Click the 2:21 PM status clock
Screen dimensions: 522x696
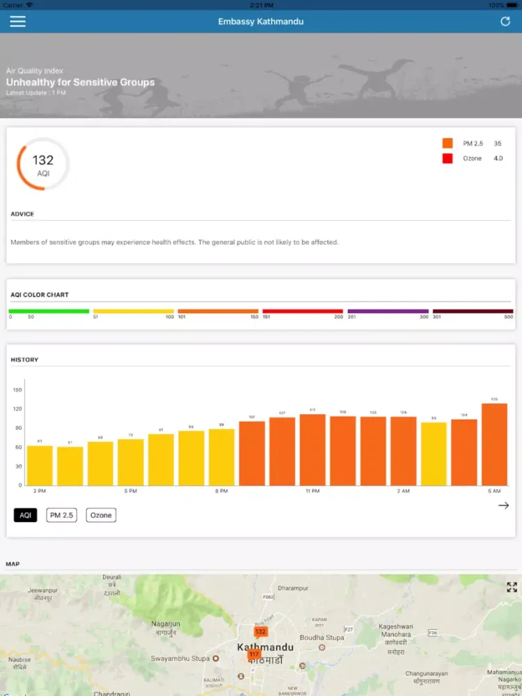pyautogui.click(x=261, y=5)
